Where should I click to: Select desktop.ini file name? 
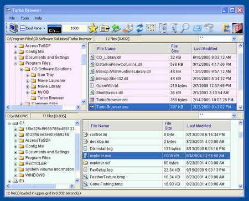pyautogui.click(x=100, y=142)
